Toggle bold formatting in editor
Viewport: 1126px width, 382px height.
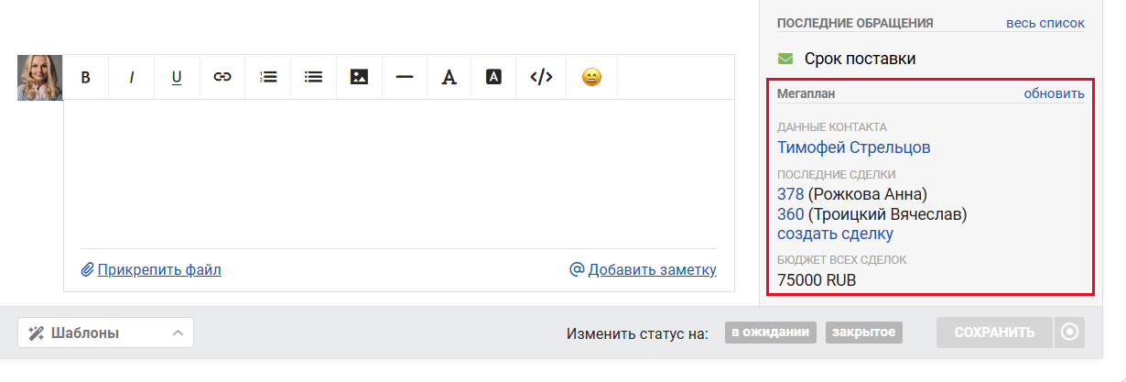pyautogui.click(x=86, y=77)
